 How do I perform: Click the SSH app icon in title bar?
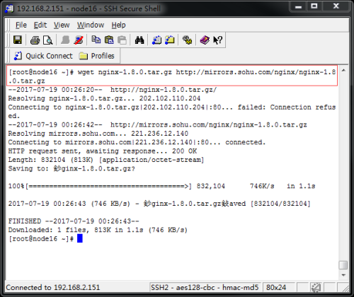click(9, 8)
